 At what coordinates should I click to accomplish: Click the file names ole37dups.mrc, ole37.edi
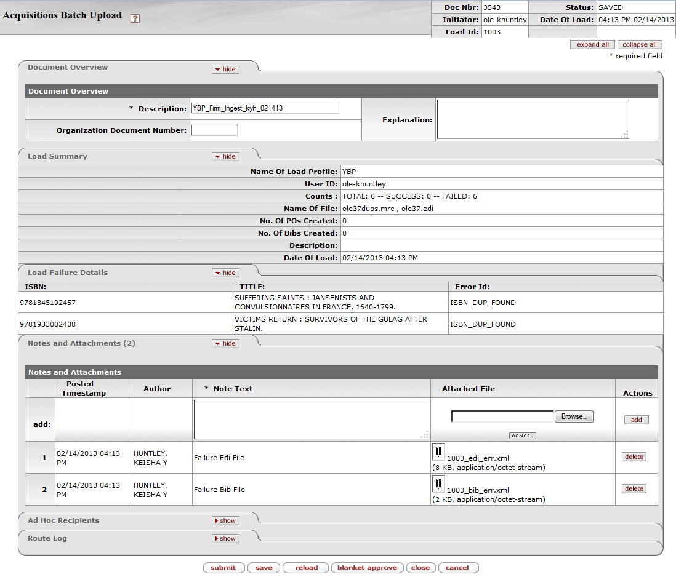click(388, 209)
